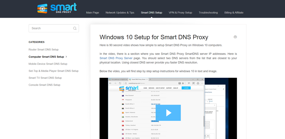
Task: Open the Troubleshooting section
Action: pyautogui.click(x=208, y=13)
